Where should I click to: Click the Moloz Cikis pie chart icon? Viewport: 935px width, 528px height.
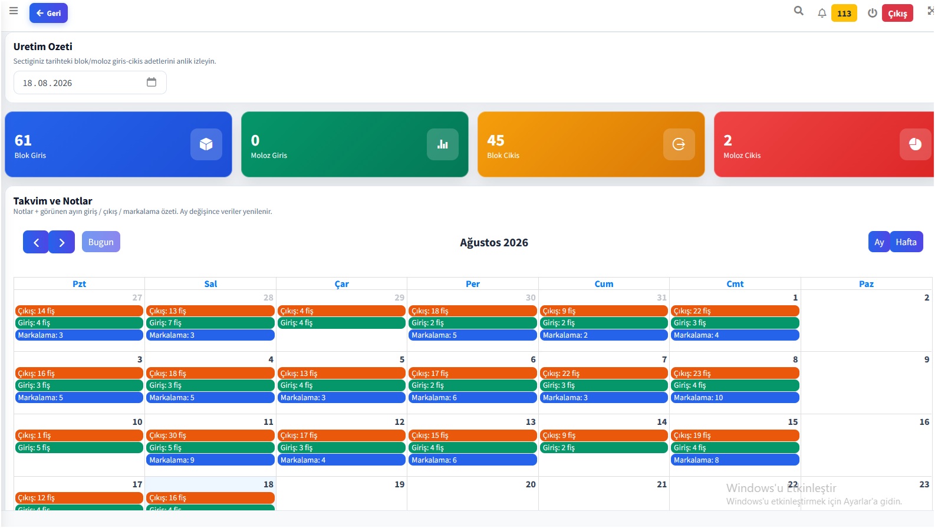click(916, 144)
